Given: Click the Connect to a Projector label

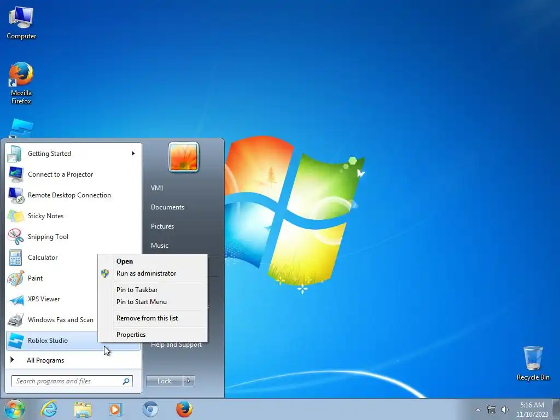Looking at the screenshot, I should (60, 174).
